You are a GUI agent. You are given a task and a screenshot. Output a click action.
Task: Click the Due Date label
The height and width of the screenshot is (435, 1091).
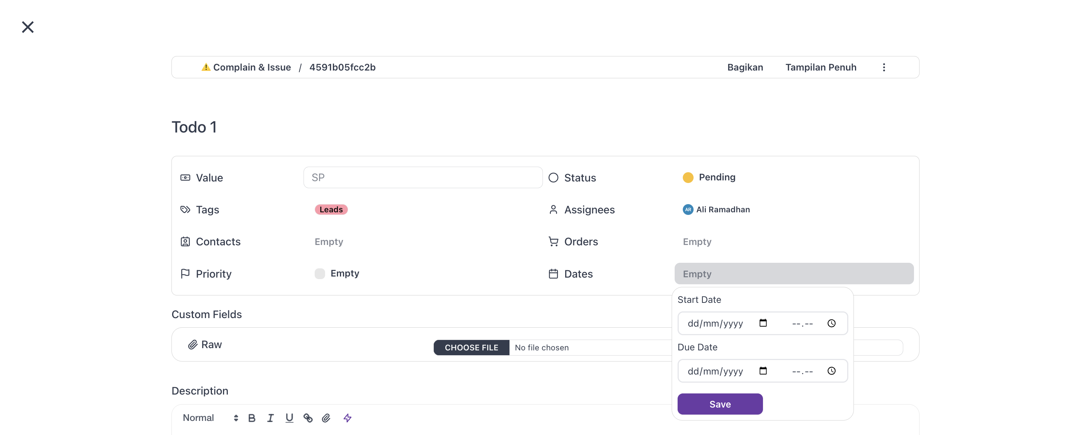coord(697,347)
